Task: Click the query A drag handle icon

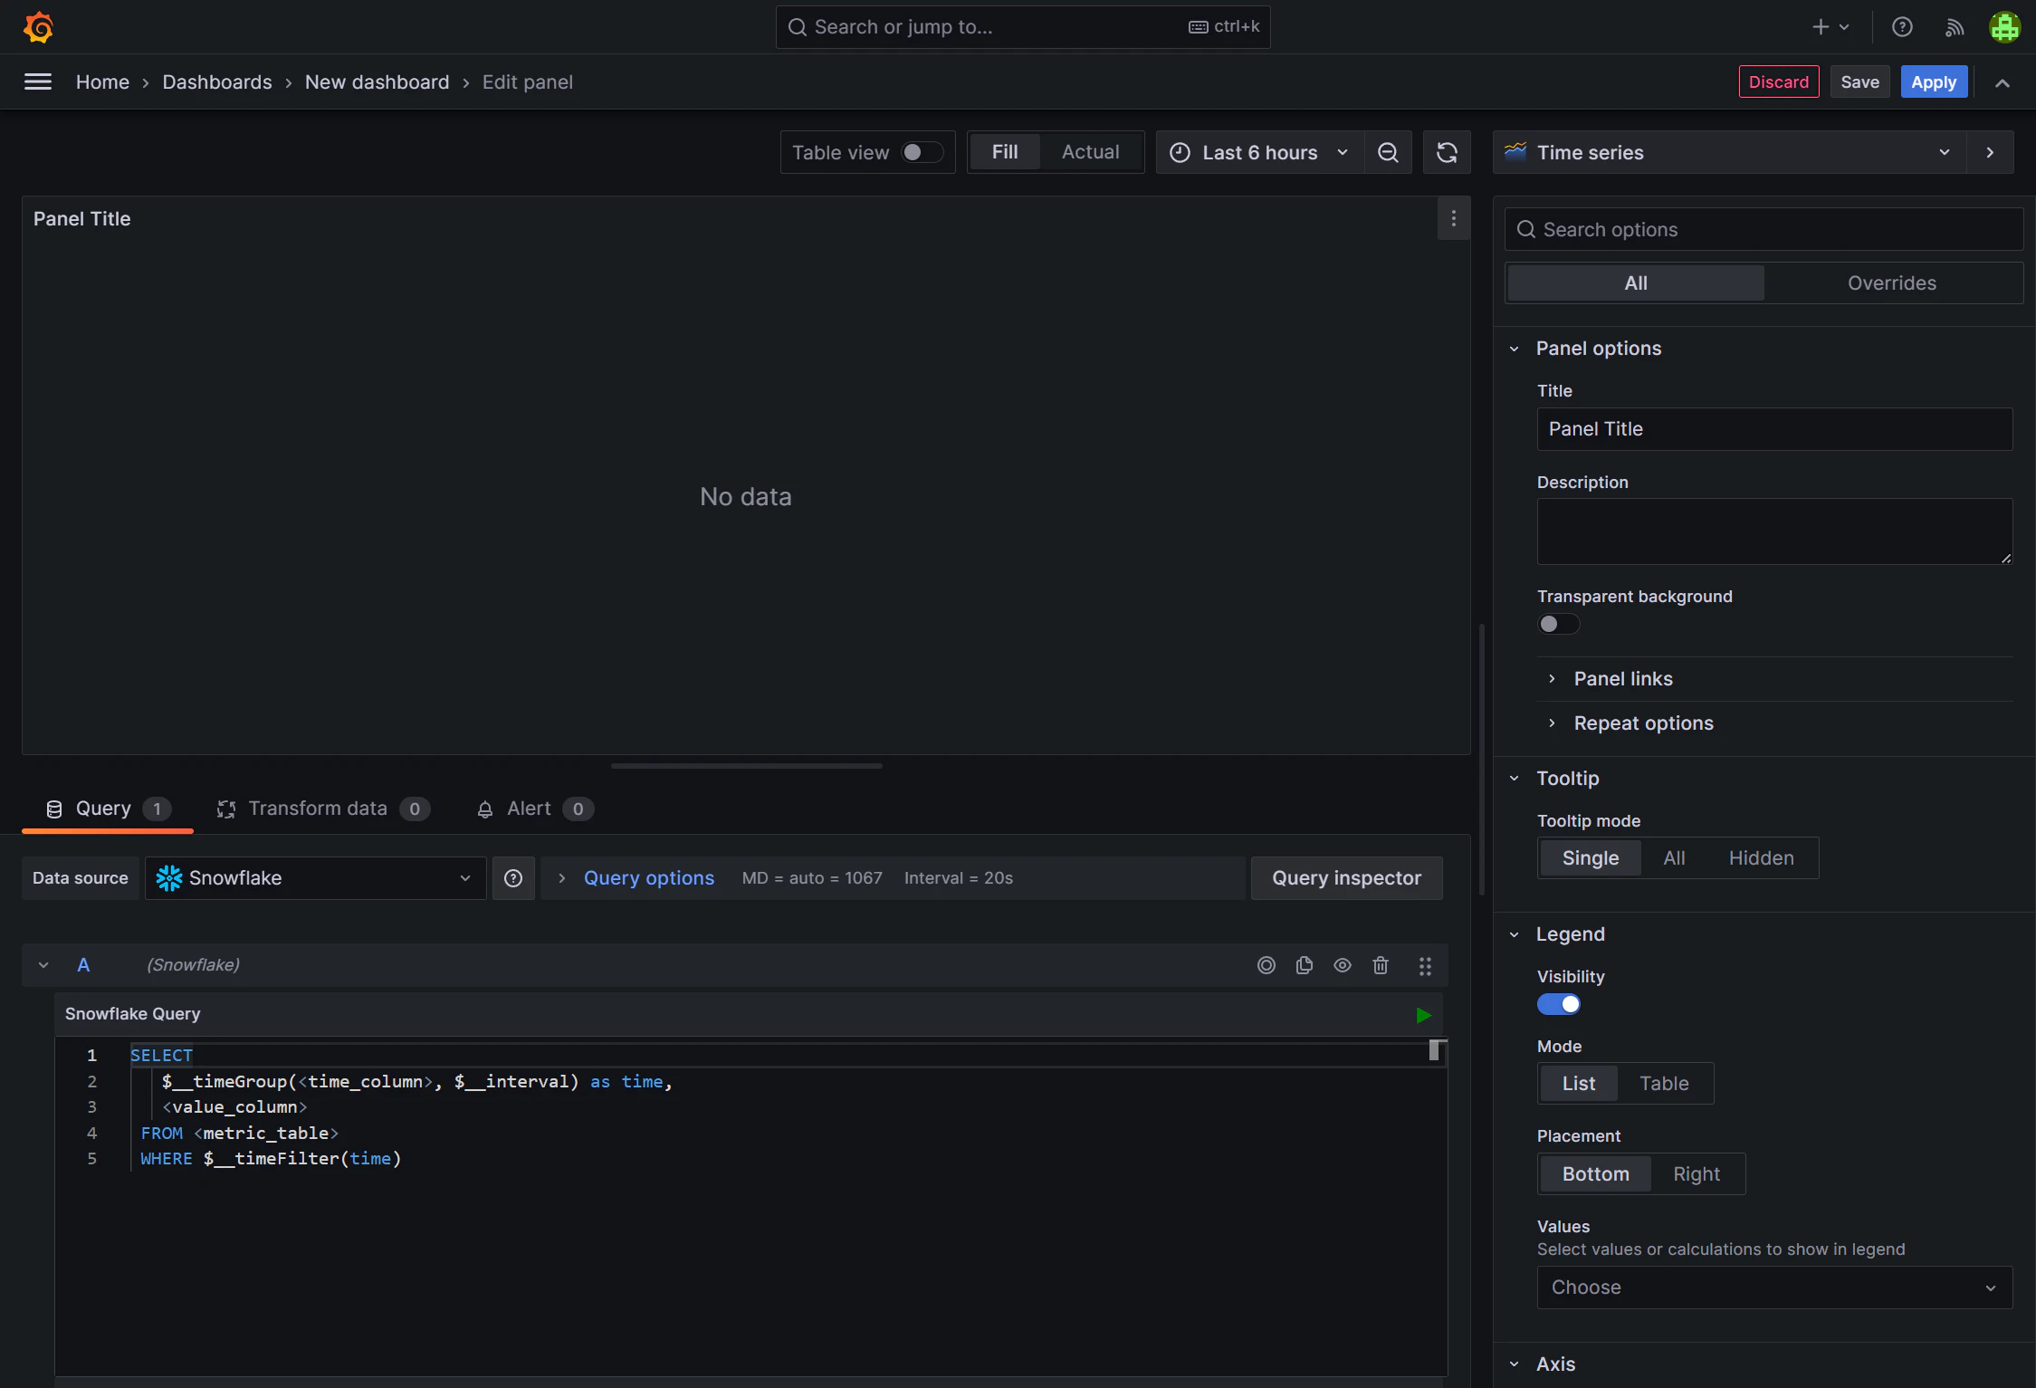Action: 1425,966
